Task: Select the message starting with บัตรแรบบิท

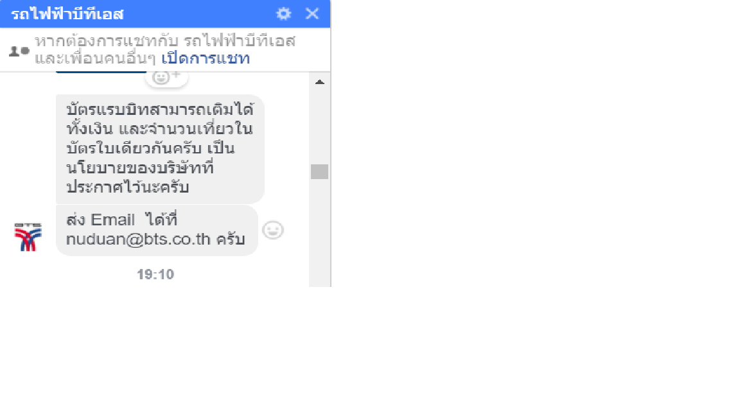Action: (160, 149)
